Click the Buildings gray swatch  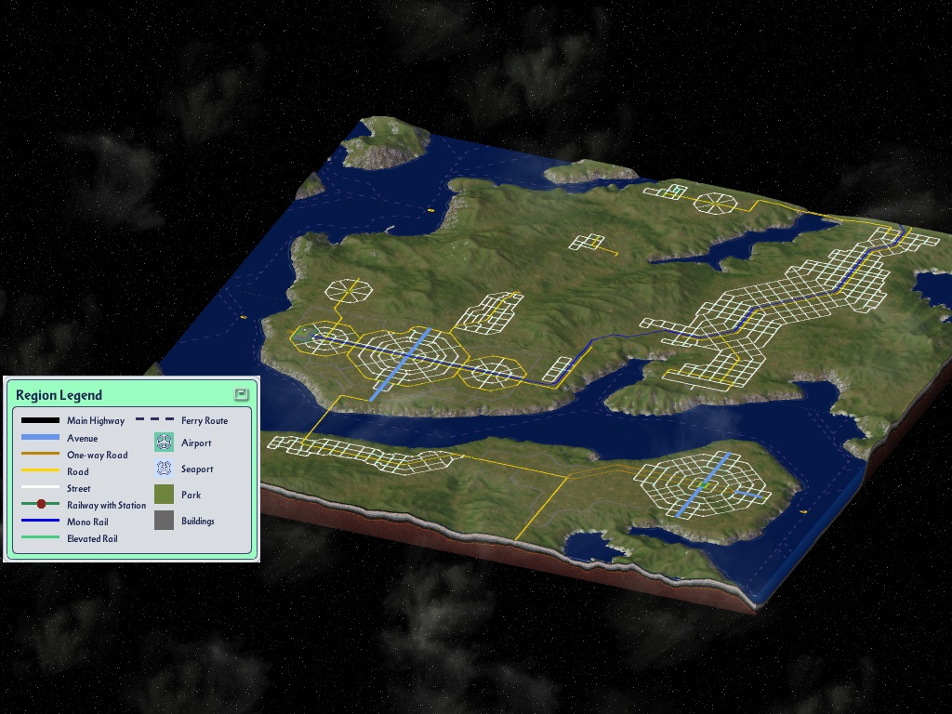pyautogui.click(x=164, y=521)
